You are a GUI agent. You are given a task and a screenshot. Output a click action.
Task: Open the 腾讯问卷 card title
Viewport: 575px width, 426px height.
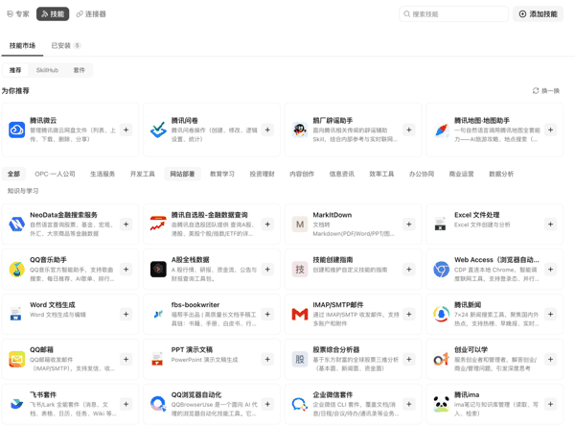(184, 121)
